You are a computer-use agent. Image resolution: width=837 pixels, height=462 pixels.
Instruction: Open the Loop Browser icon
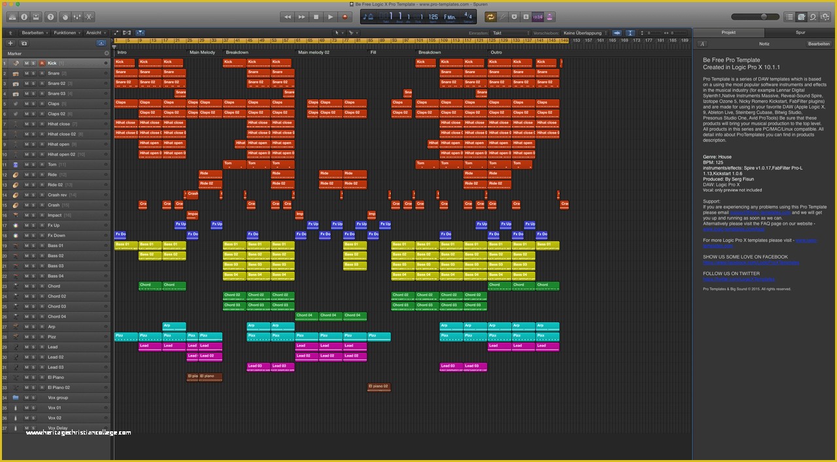813,16
